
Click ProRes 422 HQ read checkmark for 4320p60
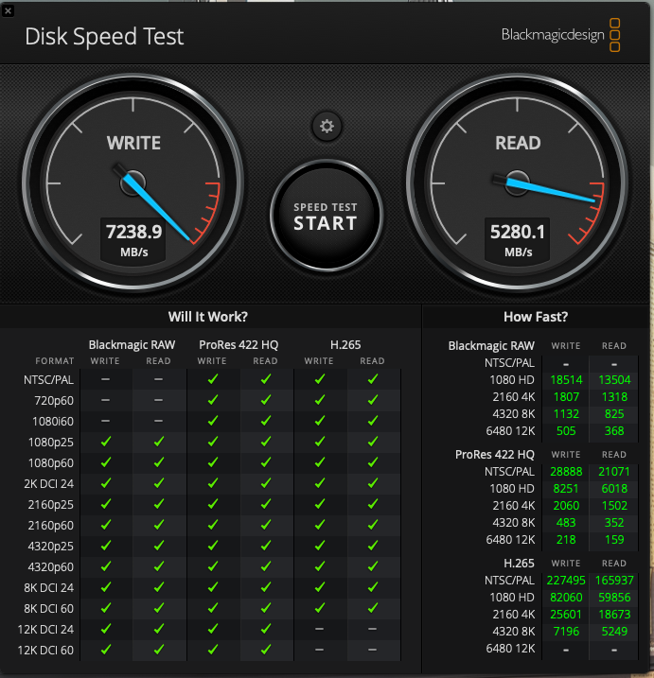(x=266, y=566)
